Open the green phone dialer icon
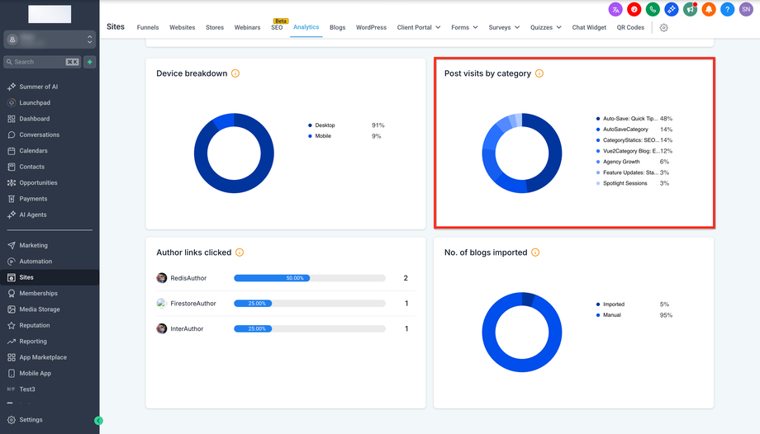 pos(653,9)
